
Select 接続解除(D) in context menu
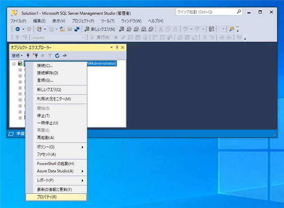click(x=56, y=73)
